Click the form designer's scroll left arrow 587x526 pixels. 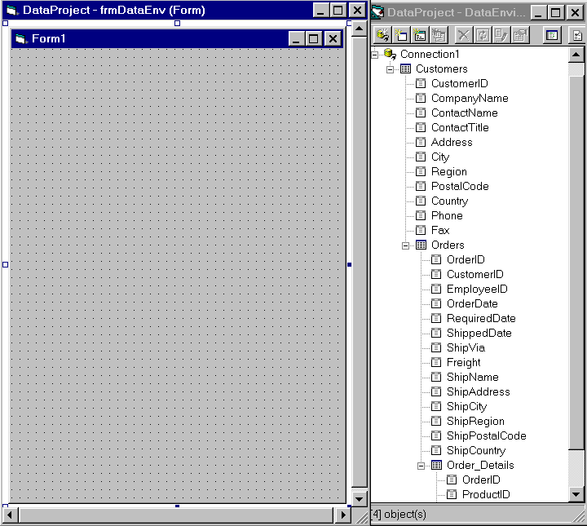click(x=10, y=515)
